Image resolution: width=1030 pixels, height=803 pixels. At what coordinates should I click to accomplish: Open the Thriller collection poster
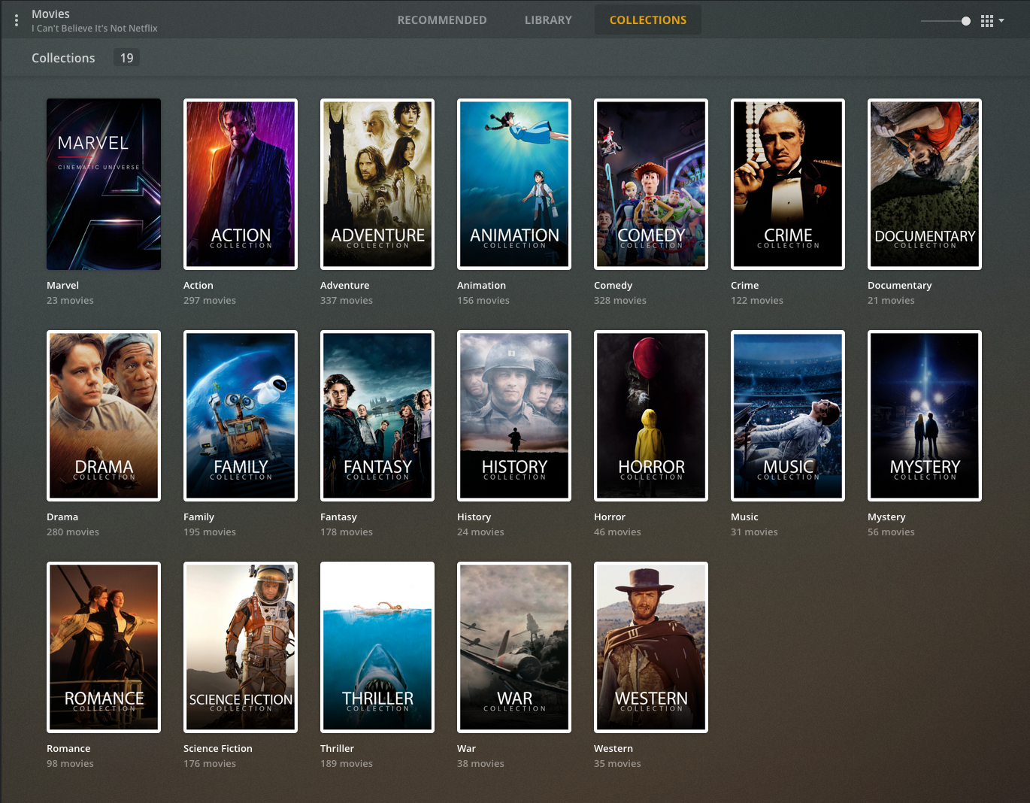coord(377,647)
